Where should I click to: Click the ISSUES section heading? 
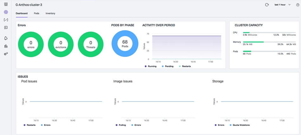[23, 77]
